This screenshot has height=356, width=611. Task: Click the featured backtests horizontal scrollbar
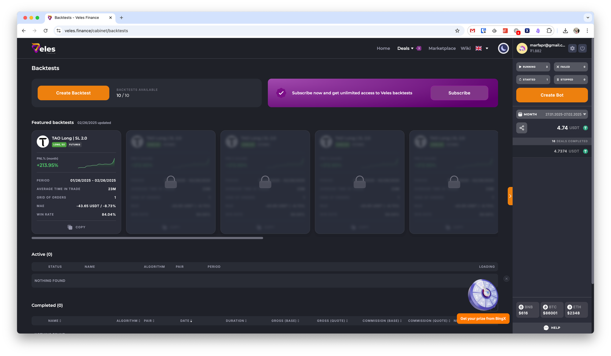(147, 238)
